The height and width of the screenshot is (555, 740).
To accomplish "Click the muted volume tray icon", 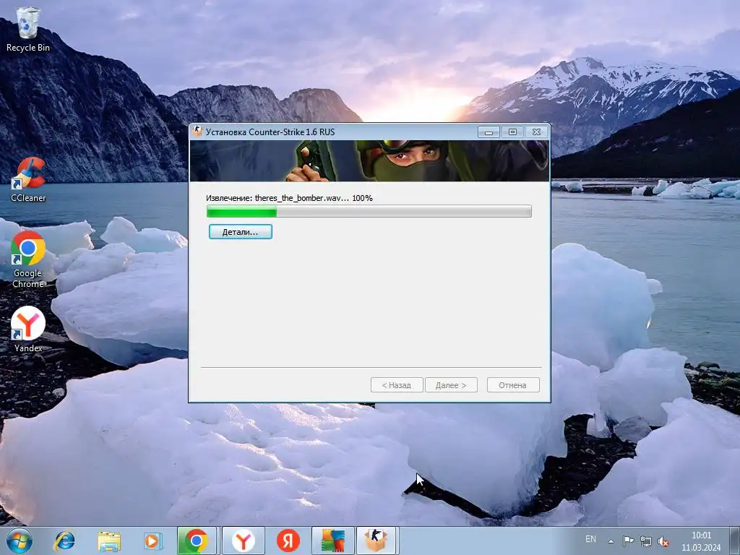I will [663, 541].
